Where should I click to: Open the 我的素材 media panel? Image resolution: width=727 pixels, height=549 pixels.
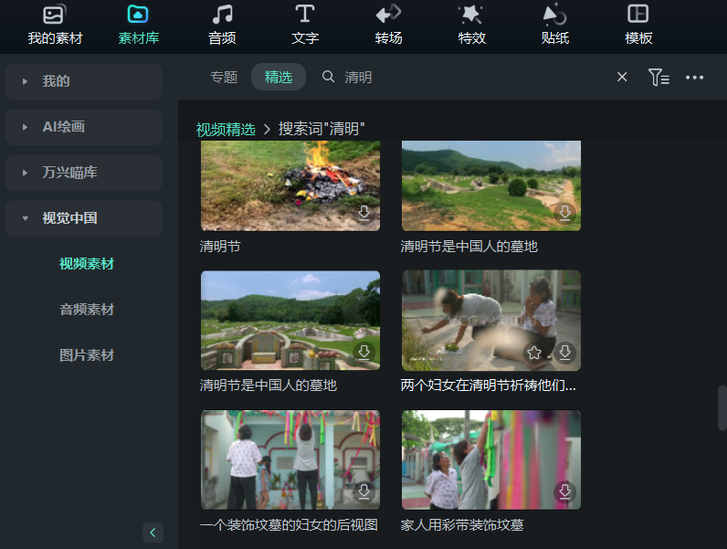click(55, 25)
